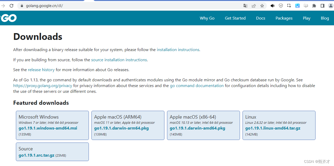
Task: Follow the release history link
Action: 41,70
